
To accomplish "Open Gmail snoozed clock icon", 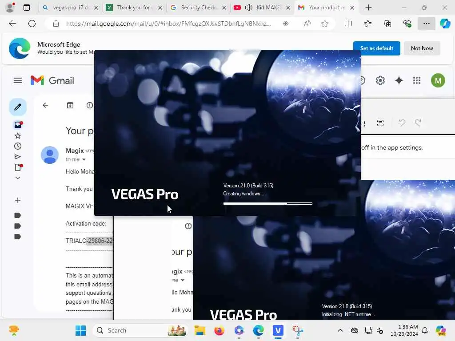I will 18,146.
